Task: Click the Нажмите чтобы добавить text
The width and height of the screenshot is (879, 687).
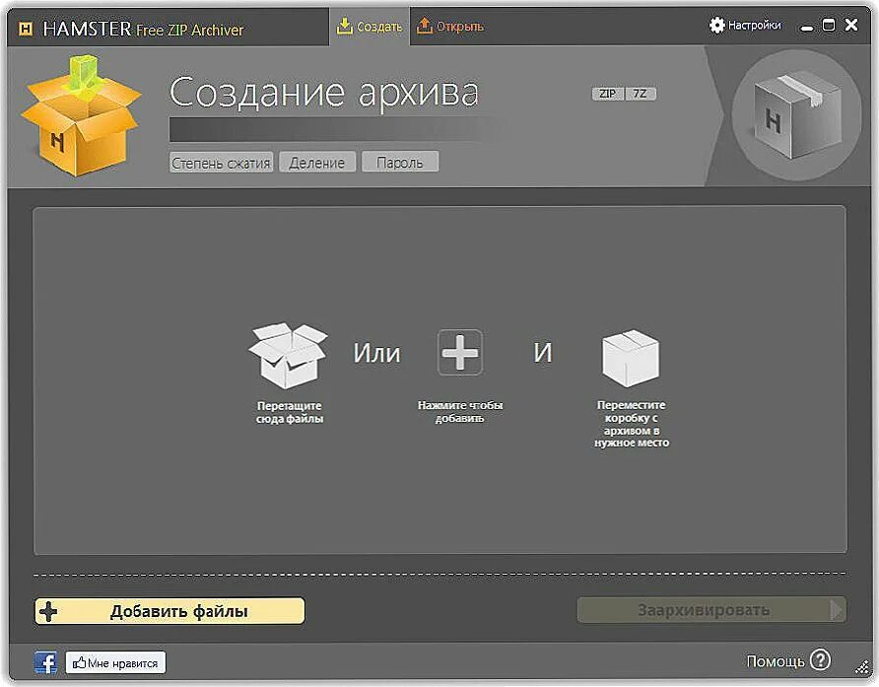Action: [459, 412]
